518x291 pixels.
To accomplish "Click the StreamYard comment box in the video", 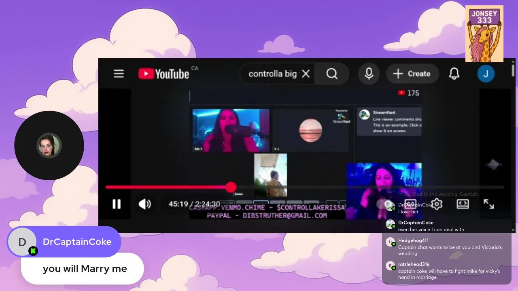I will click(x=389, y=122).
